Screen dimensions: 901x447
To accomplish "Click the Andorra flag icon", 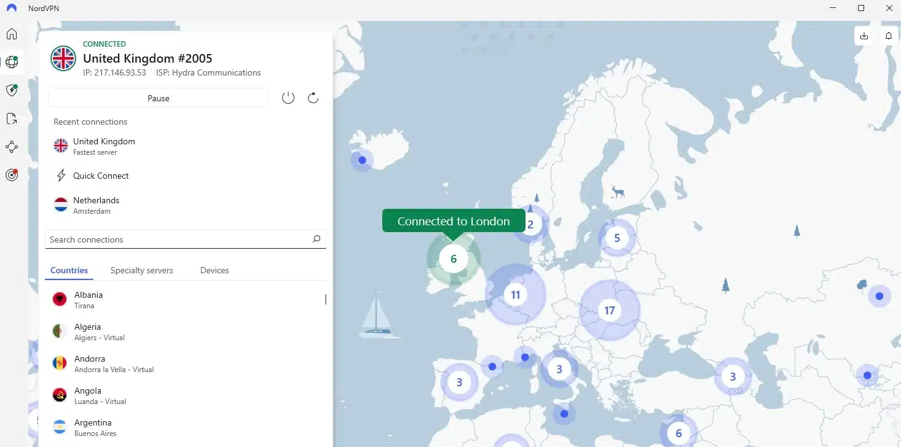I will [60, 363].
